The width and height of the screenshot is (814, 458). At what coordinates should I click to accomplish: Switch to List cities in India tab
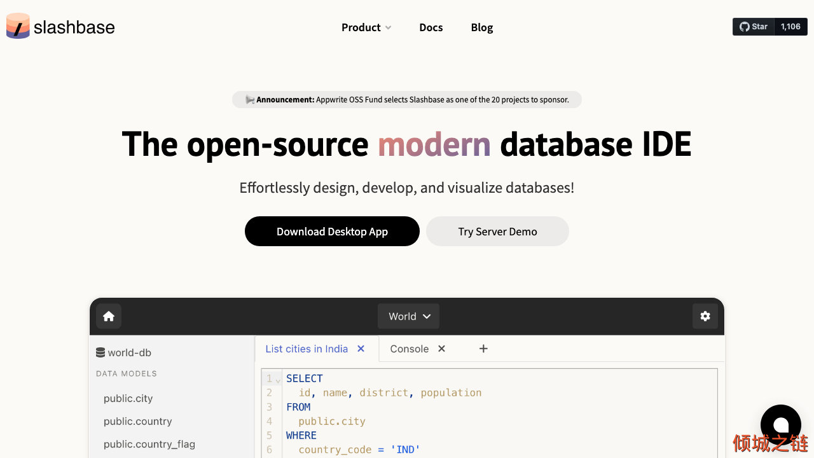[x=307, y=349]
